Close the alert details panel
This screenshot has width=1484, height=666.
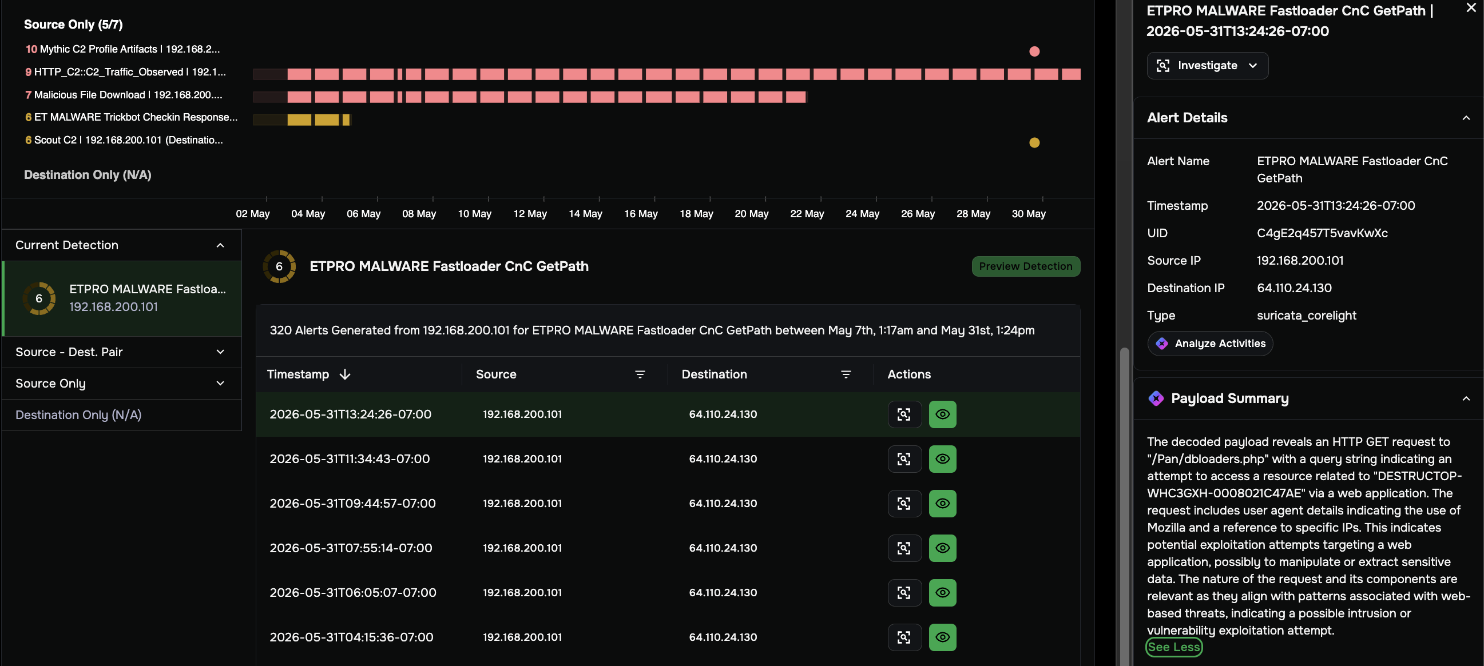pyautogui.click(x=1471, y=8)
